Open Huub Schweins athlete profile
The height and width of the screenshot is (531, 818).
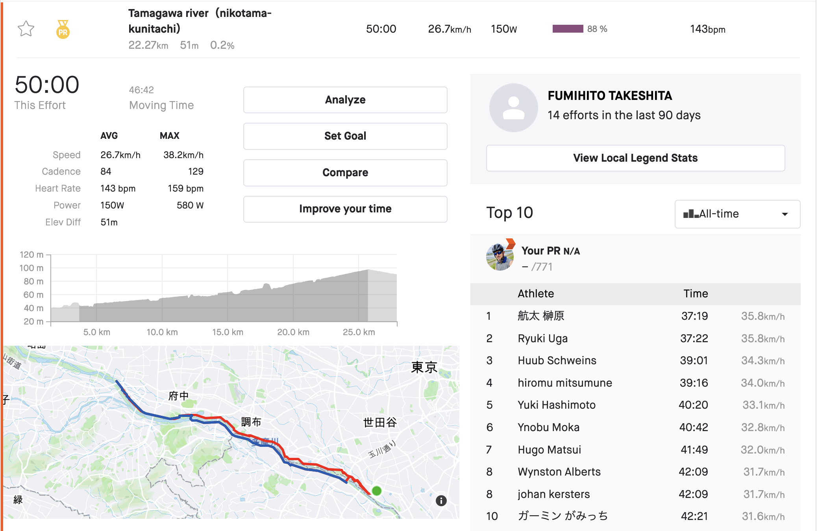557,360
